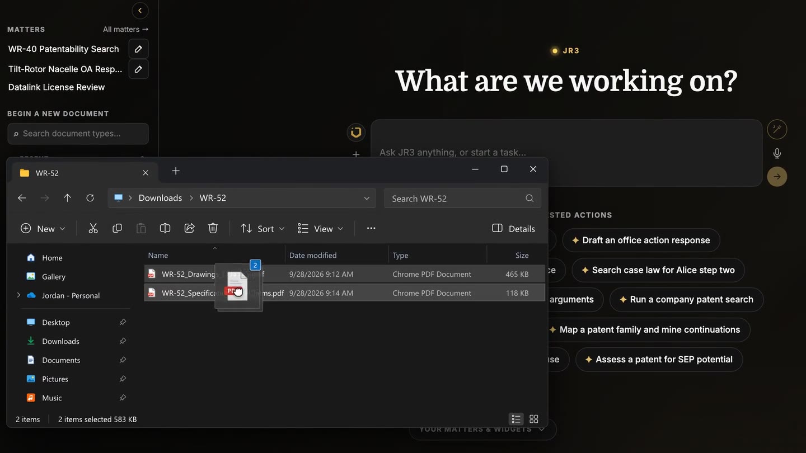Image resolution: width=806 pixels, height=453 pixels.
Task: Edit the WR-40 Patentability Search matter
Action: (x=138, y=49)
